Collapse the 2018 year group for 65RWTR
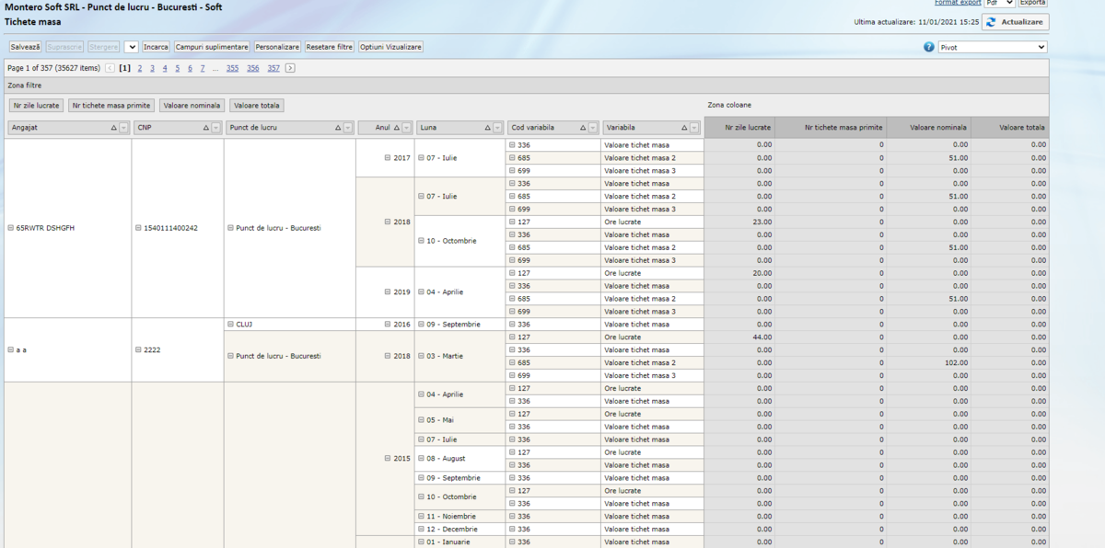 388,222
